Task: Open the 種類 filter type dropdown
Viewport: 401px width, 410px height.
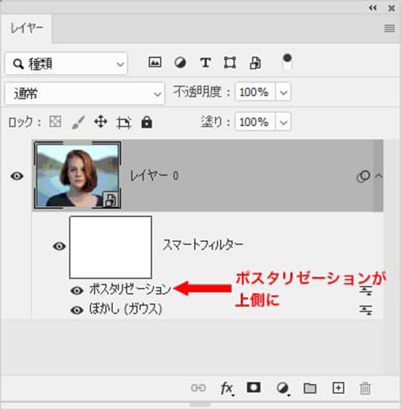Action: pos(66,63)
